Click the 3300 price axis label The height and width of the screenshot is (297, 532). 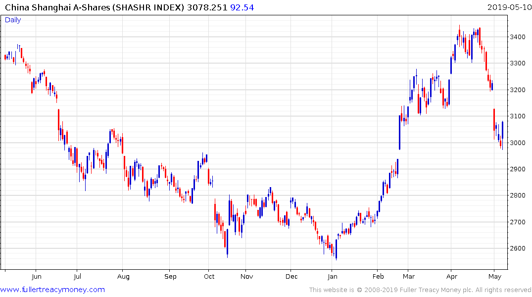518,63
